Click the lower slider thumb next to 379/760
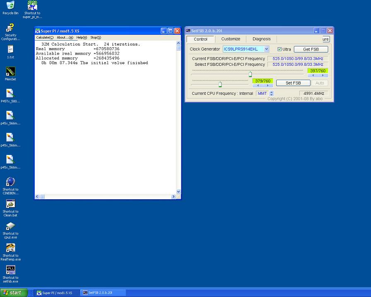The image size is (371, 297). 220,84
